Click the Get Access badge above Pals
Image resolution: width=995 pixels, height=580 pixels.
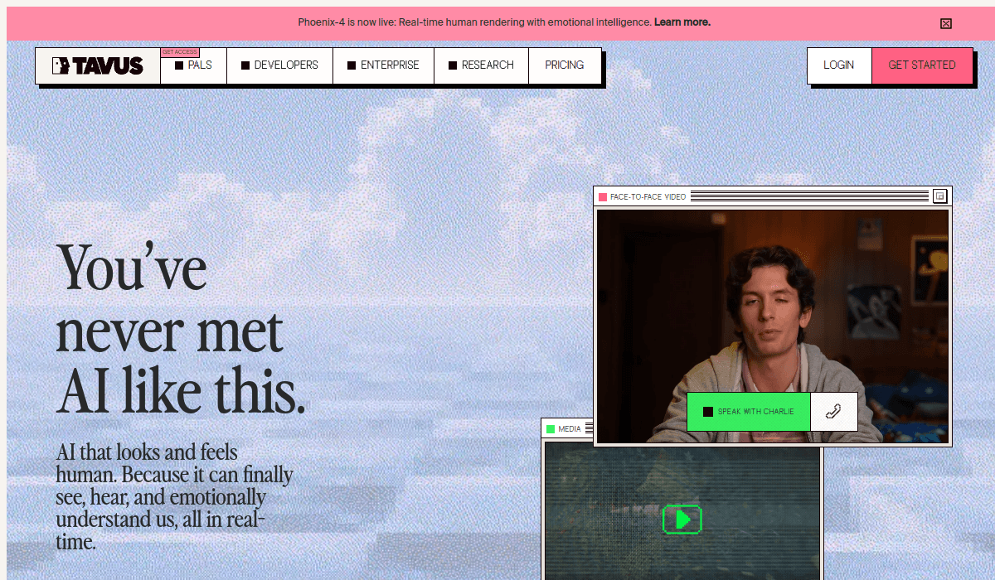(180, 52)
